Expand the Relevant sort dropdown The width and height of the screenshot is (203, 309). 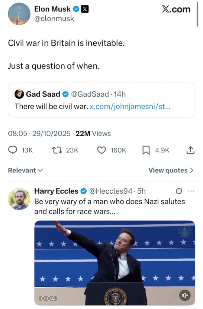(x=25, y=170)
